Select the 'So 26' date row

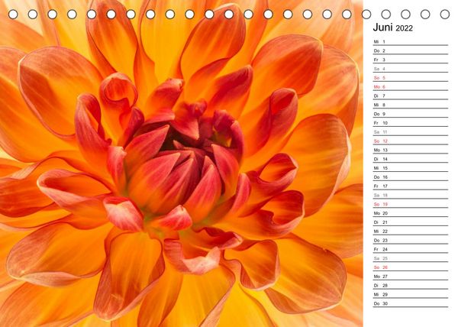pyautogui.click(x=411, y=267)
